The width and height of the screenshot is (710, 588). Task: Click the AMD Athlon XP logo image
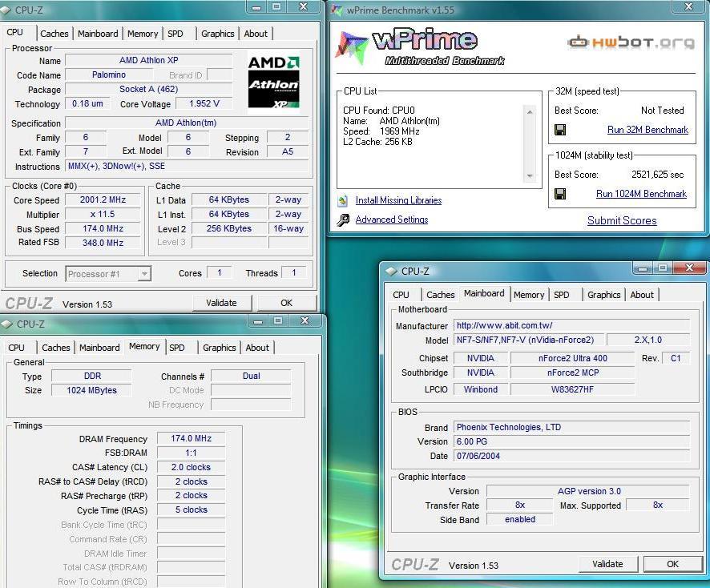273,82
